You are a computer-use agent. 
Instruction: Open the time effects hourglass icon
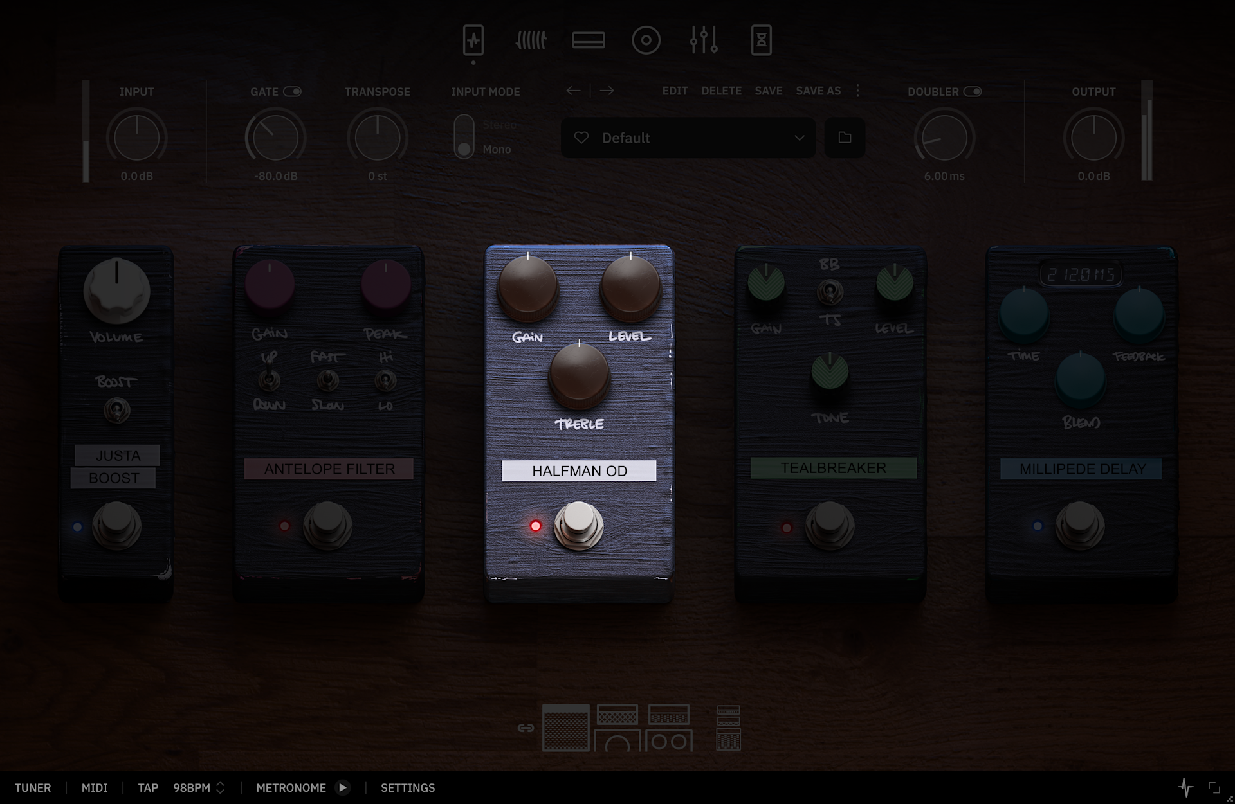(x=761, y=40)
